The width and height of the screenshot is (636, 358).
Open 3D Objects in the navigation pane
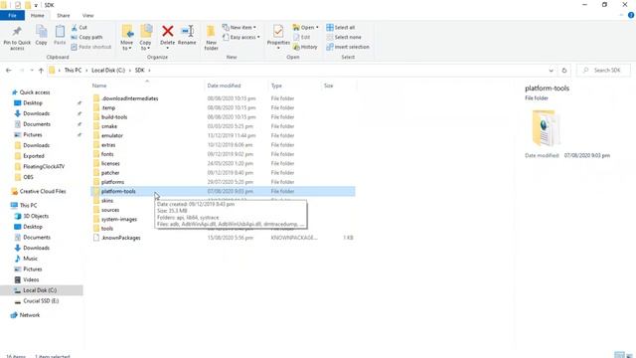click(x=36, y=216)
